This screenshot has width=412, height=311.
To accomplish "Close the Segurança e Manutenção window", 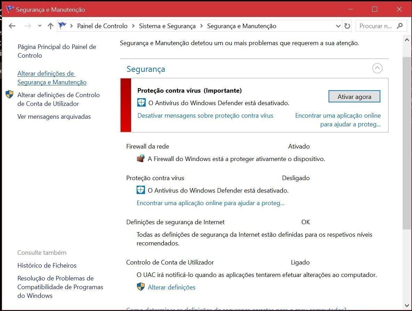I will pyautogui.click(x=399, y=9).
